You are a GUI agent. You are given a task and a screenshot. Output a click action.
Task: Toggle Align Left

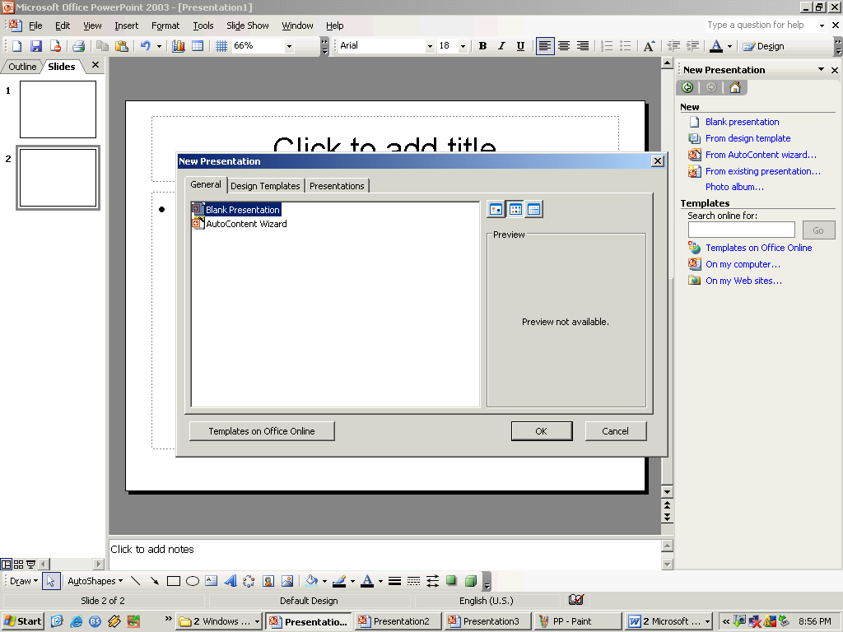545,46
